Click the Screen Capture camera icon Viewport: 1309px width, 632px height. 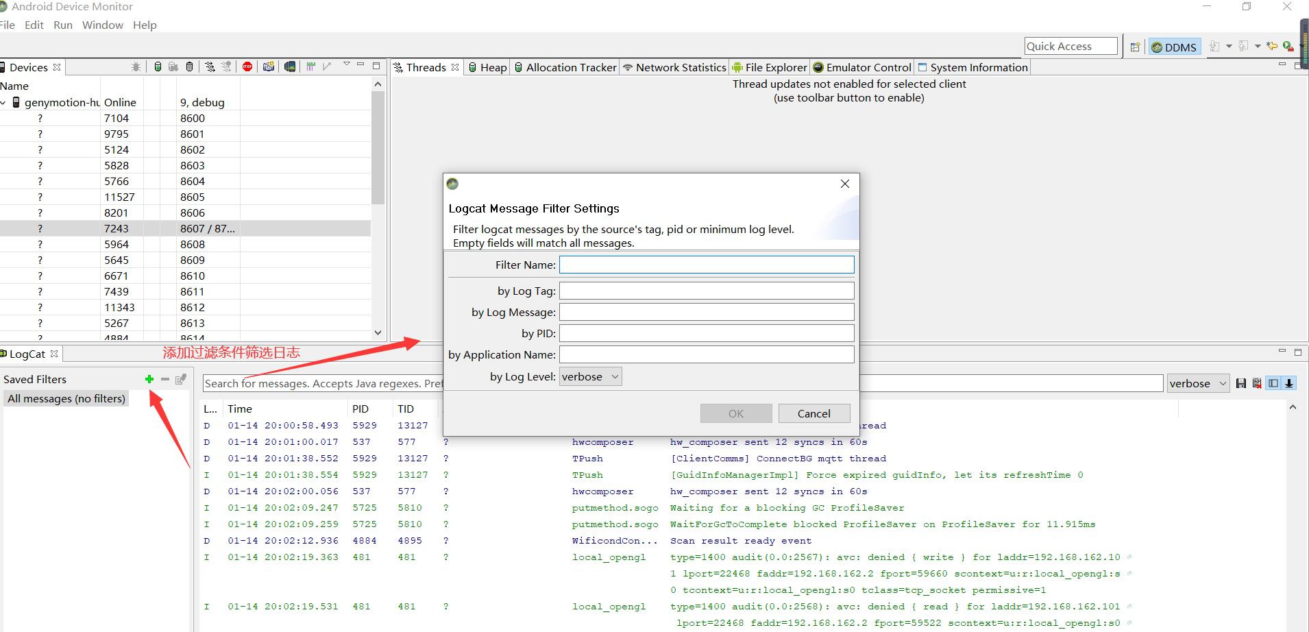click(x=269, y=66)
